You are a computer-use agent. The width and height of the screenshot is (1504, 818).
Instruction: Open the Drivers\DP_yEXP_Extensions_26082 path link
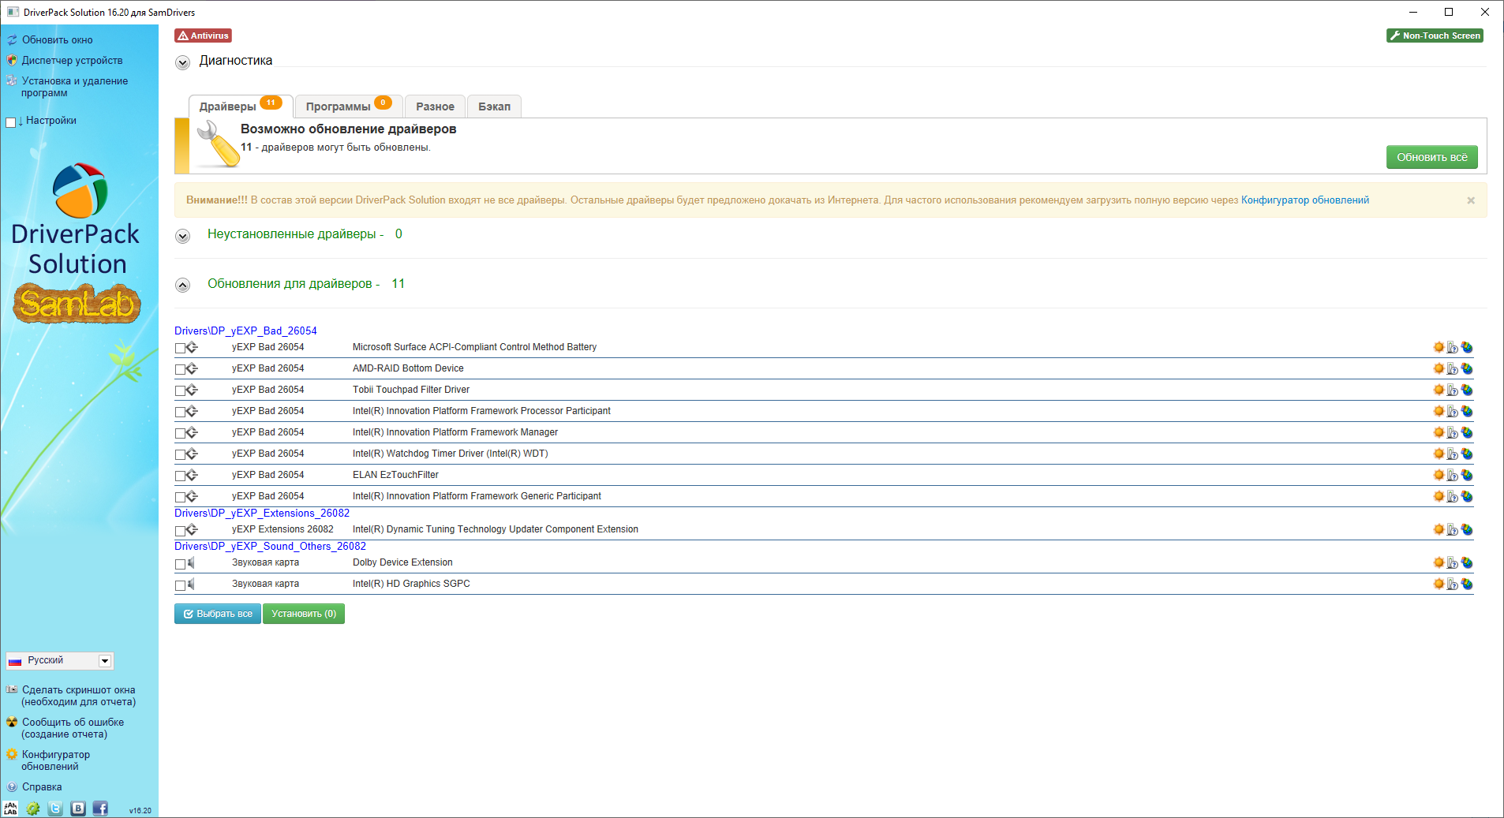(x=262, y=514)
